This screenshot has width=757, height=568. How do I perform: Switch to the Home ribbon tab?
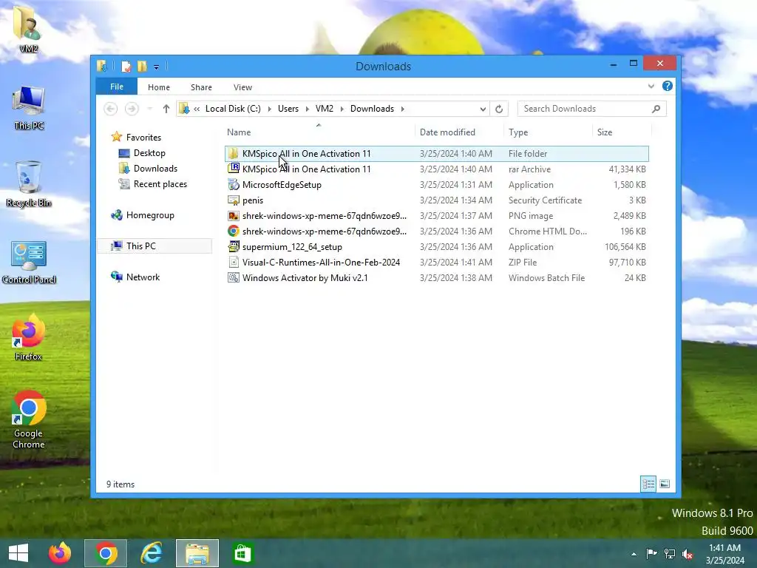pyautogui.click(x=159, y=87)
